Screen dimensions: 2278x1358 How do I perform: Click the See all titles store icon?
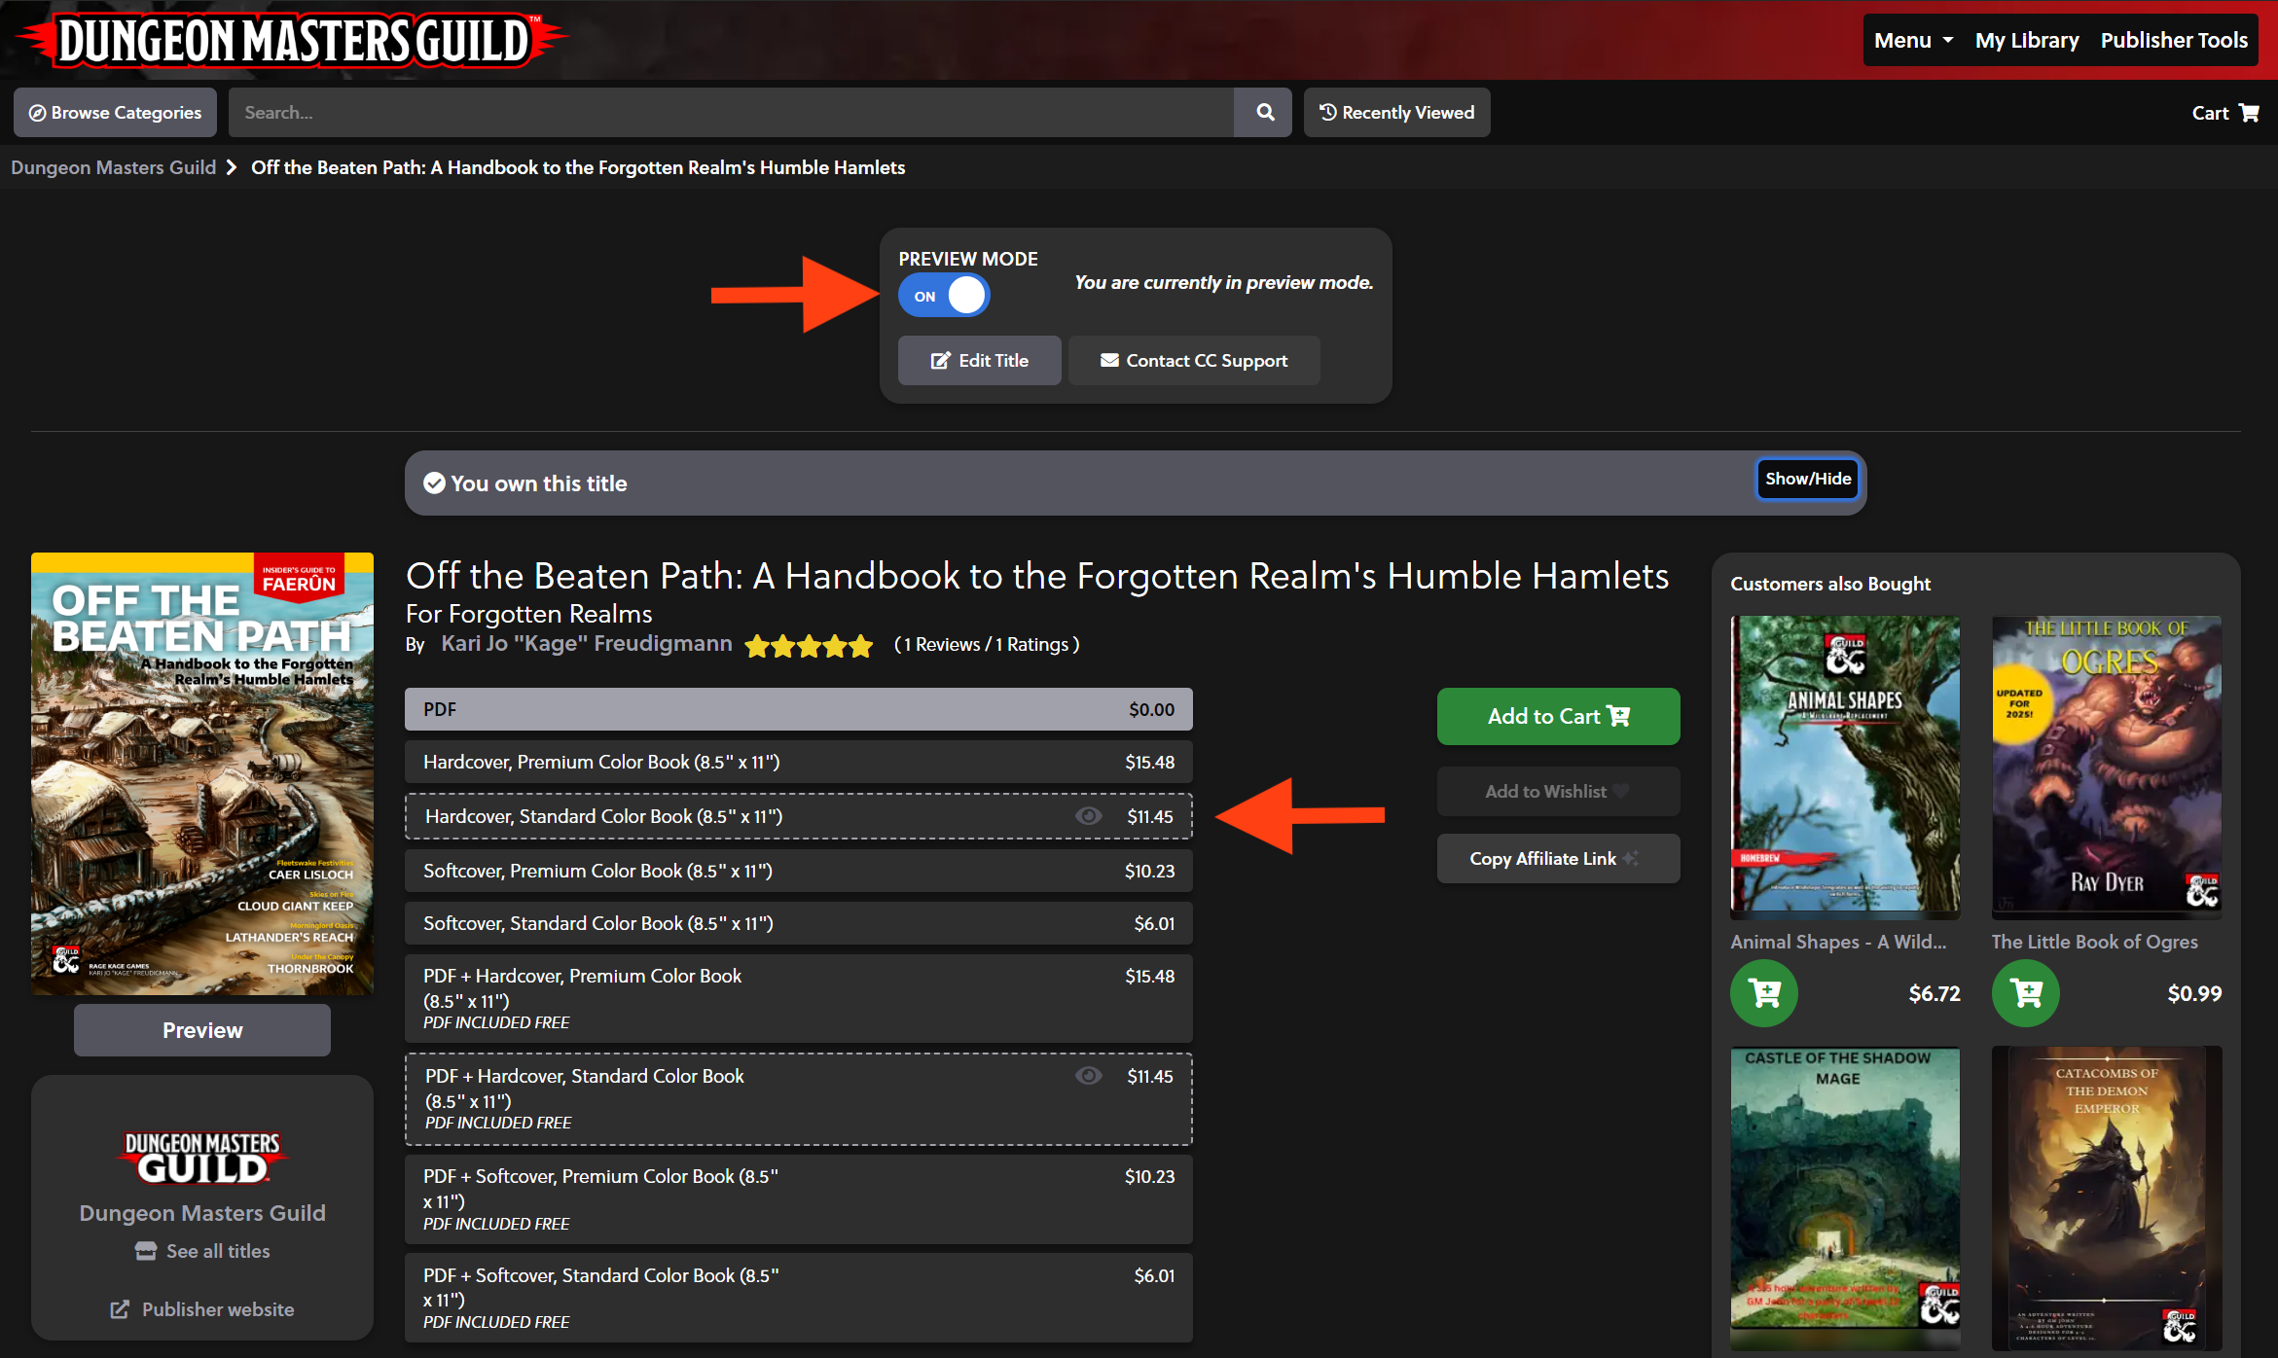(x=146, y=1251)
